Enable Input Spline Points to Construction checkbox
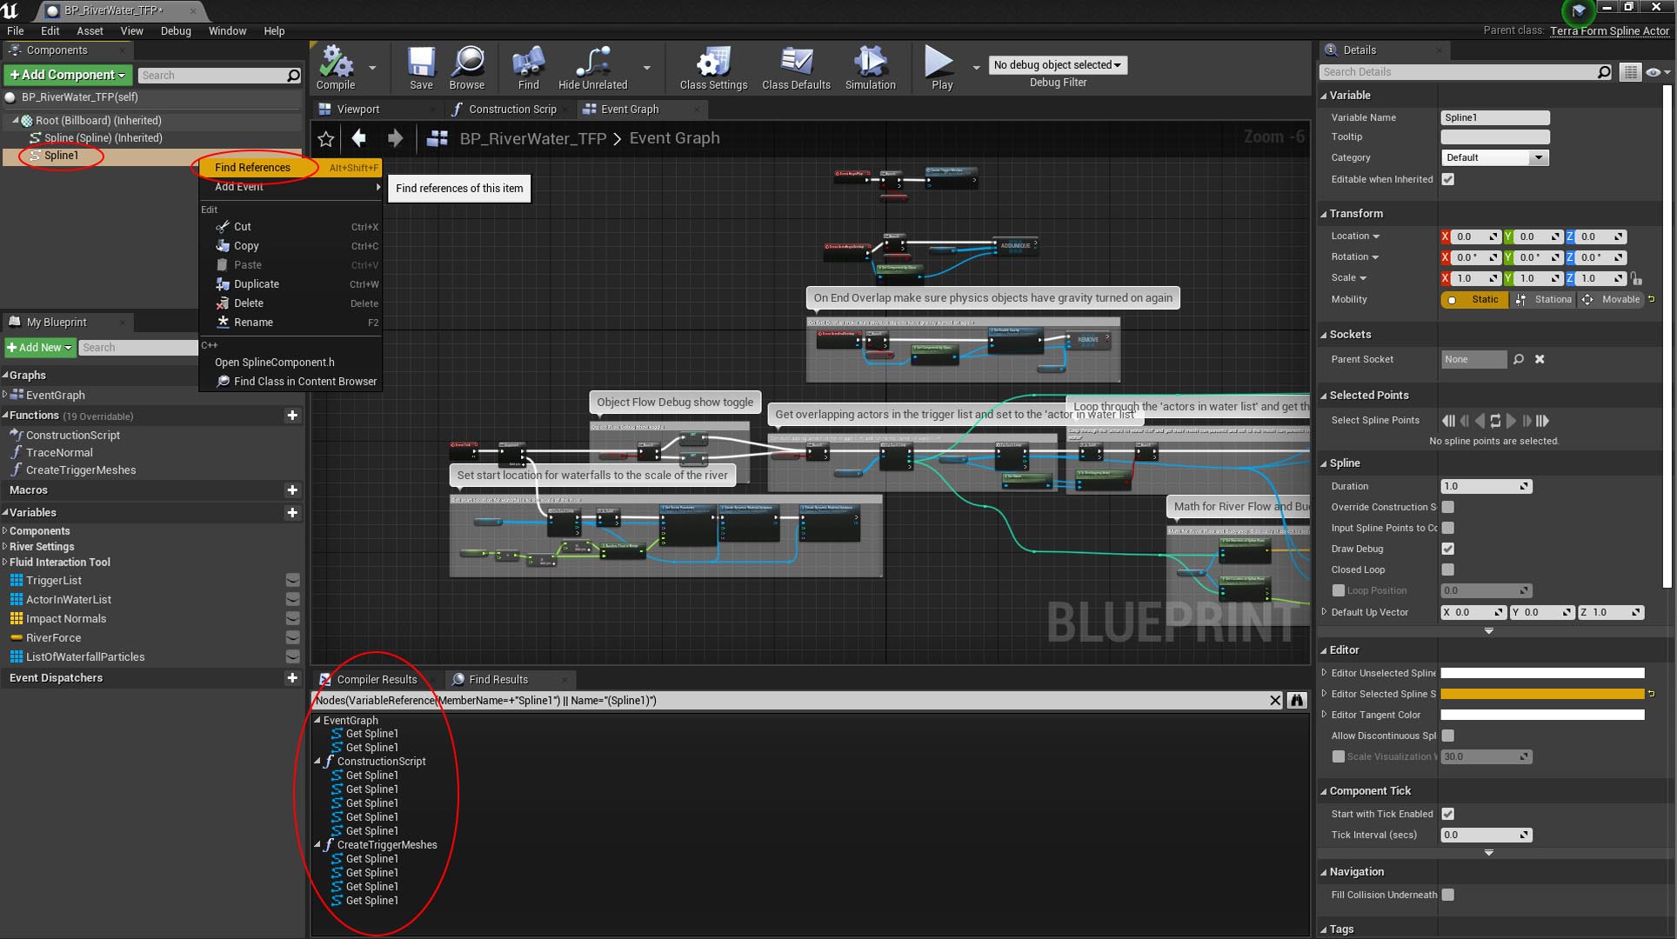The image size is (1677, 939). pyautogui.click(x=1447, y=528)
